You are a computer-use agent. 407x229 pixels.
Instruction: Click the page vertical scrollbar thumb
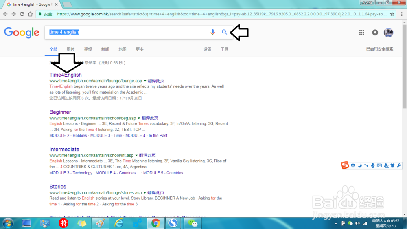[405, 66]
